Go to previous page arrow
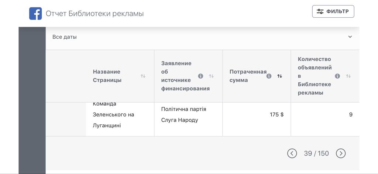The image size is (378, 174). [x=292, y=153]
